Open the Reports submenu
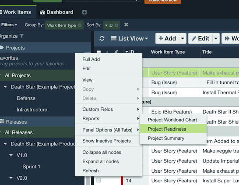Viewport: 239px width, 185px height. [x=109, y=118]
